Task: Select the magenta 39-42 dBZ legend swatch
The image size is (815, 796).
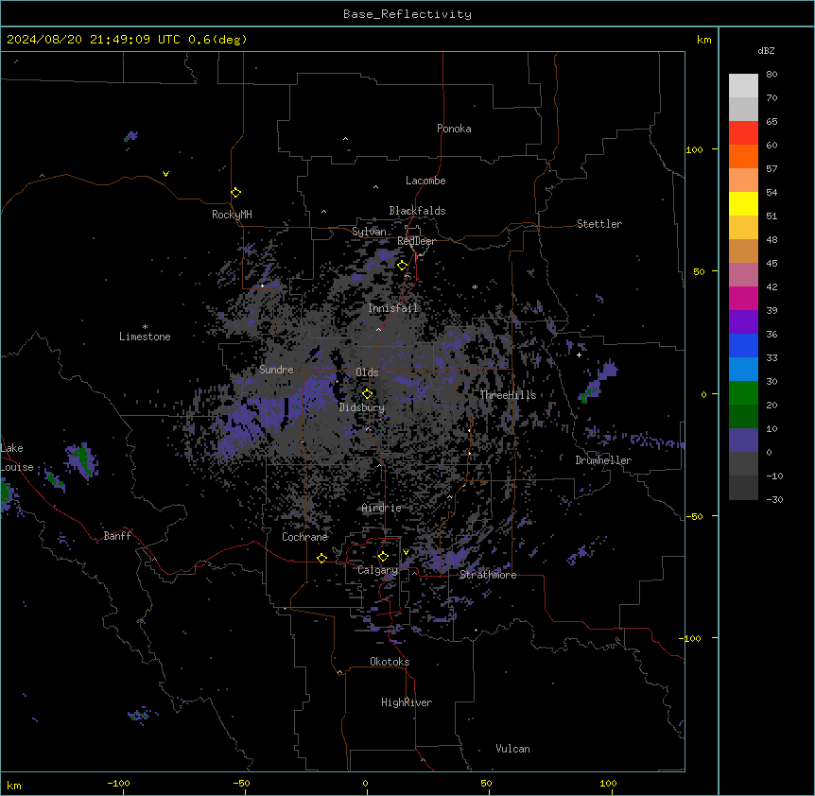Action: (743, 298)
